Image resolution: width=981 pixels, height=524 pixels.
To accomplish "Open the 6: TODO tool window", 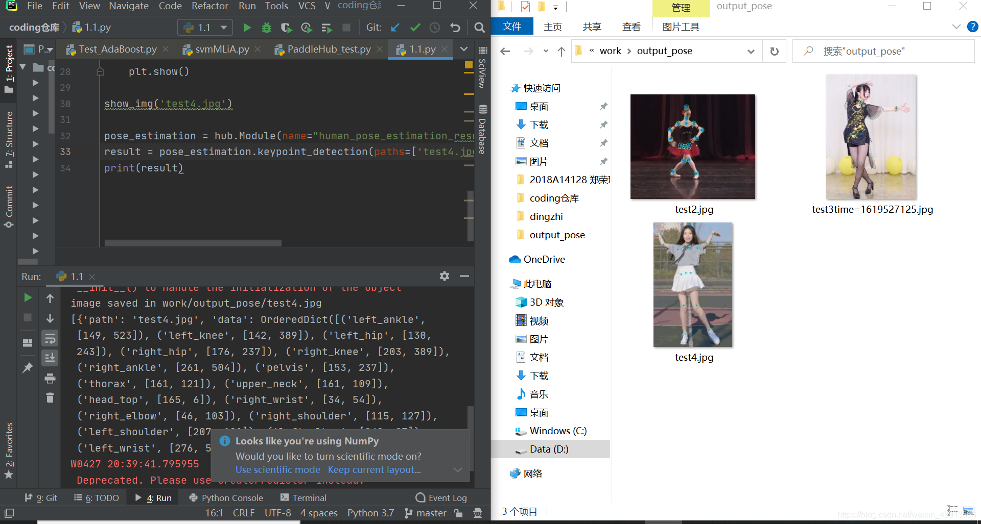I will 97,498.
